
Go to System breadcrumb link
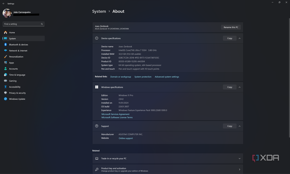click(99, 11)
